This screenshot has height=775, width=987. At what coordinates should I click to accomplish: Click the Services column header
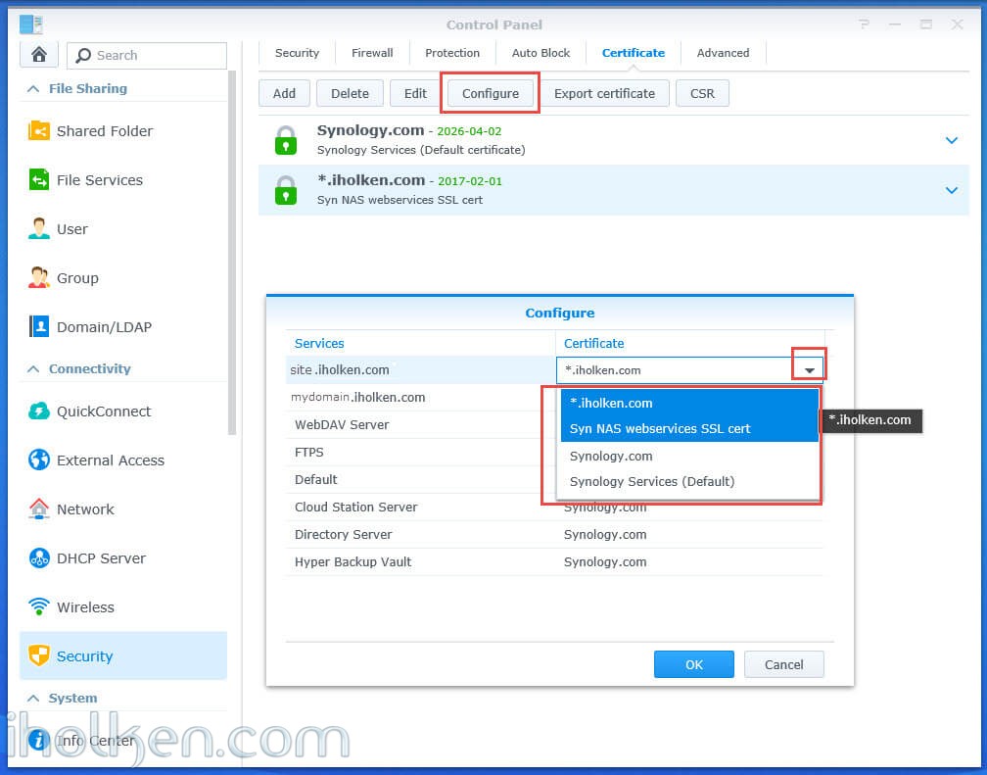point(420,343)
